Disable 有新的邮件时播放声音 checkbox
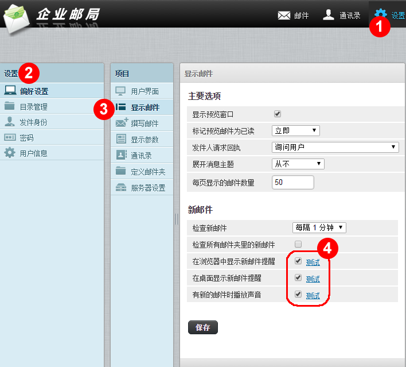The height and width of the screenshot is (367, 406). point(298,295)
